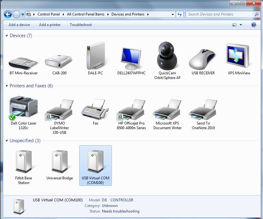Open the change view options dropdown arrow
This screenshot has height=219, width=263.
[x=241, y=25]
